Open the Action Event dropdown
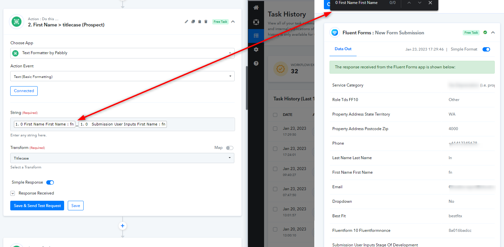504x247 pixels. point(122,77)
